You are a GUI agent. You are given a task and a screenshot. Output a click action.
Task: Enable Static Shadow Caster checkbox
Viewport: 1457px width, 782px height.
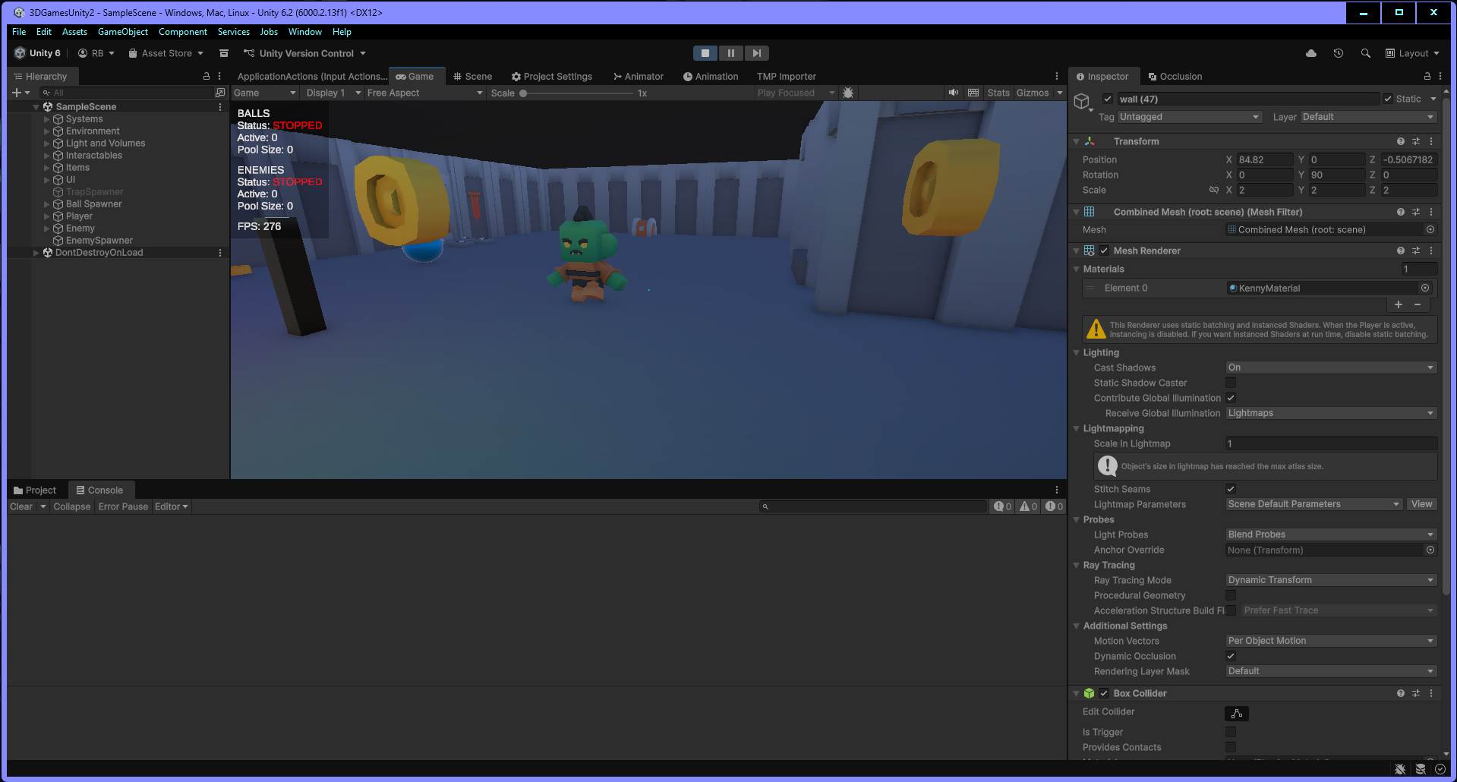[x=1230, y=383]
